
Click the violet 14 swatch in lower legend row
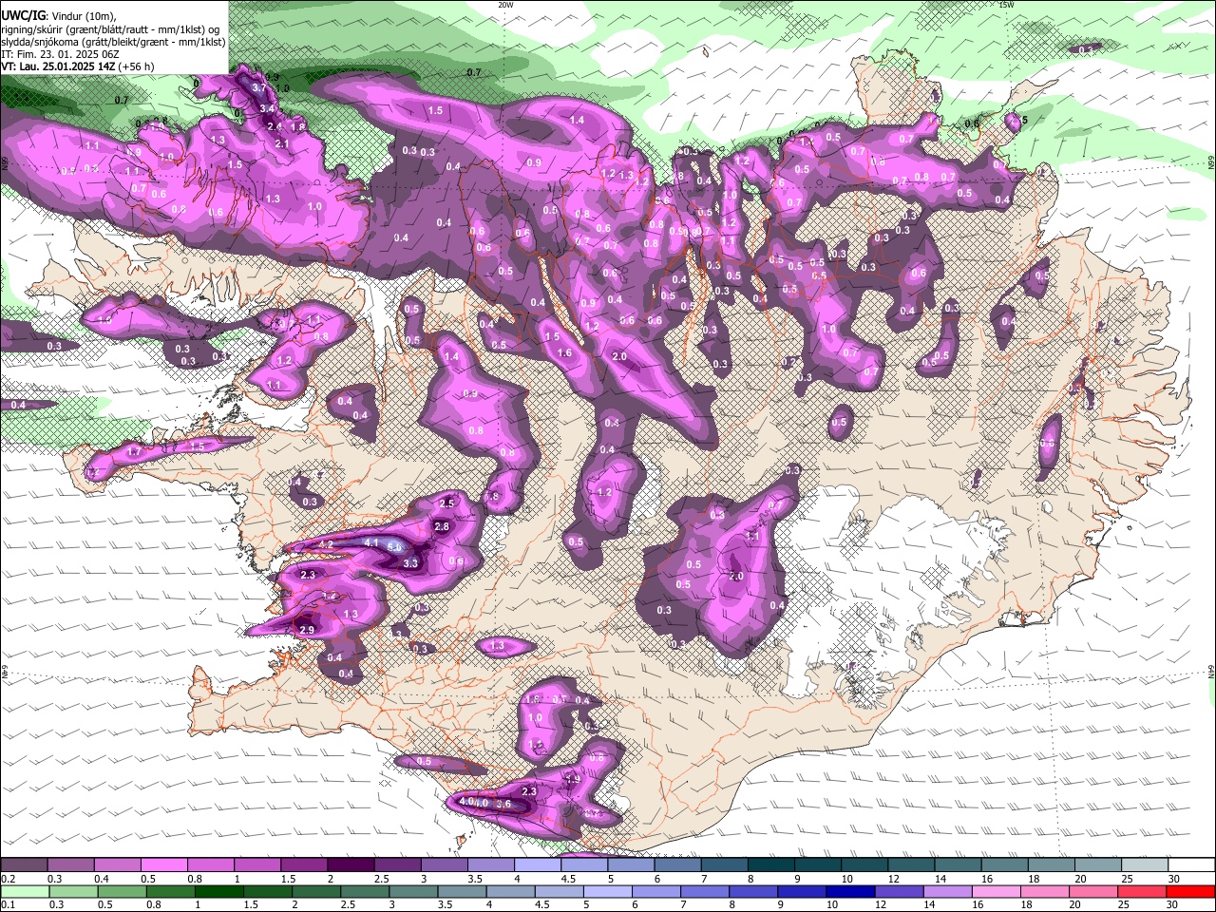click(x=948, y=892)
